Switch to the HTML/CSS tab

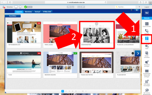pyautogui.click(x=47, y=12)
